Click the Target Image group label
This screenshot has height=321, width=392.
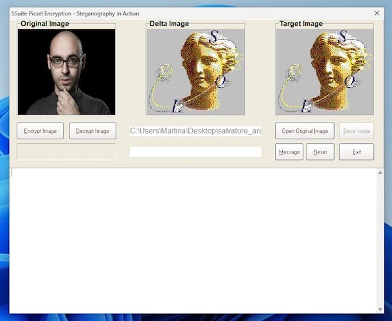point(301,24)
